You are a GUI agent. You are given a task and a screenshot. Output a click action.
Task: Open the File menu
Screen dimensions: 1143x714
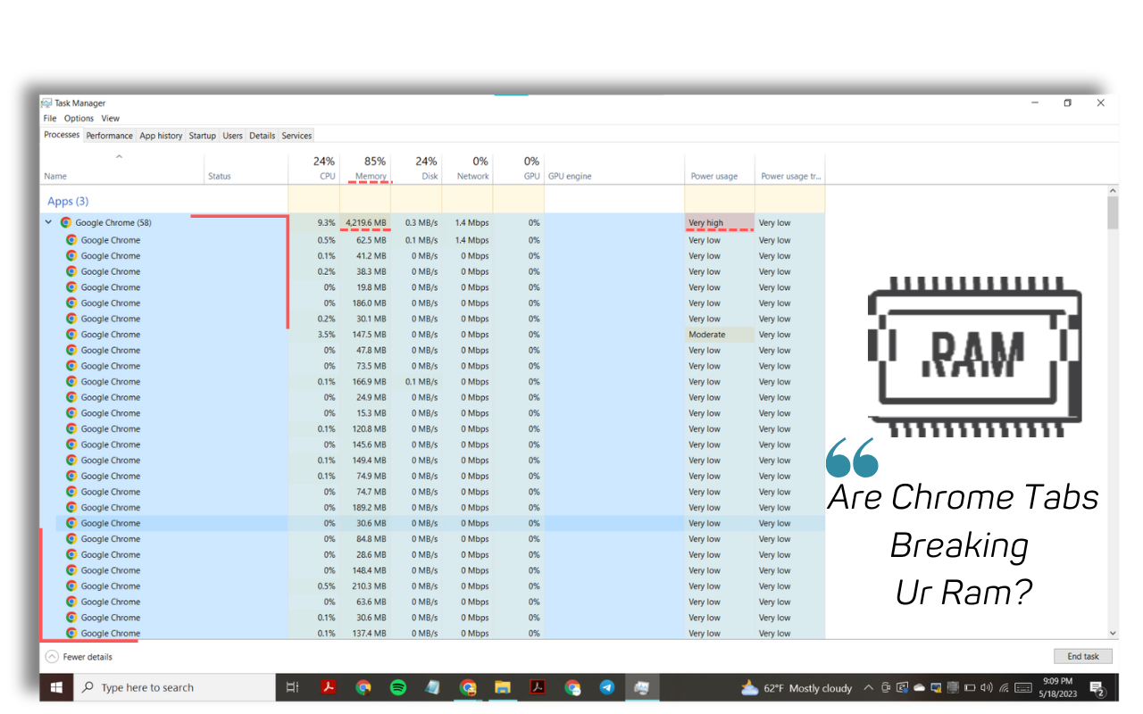point(50,118)
